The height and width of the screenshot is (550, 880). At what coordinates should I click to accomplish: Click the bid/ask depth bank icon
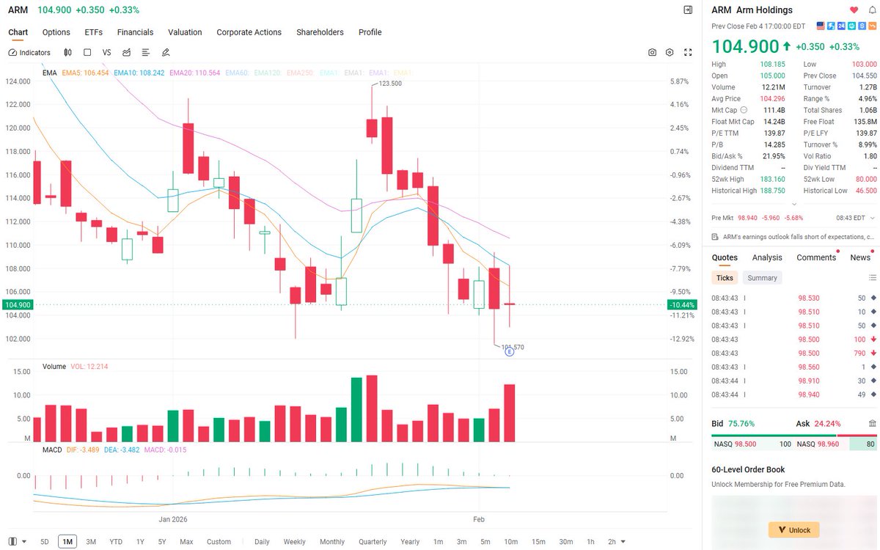(872, 423)
